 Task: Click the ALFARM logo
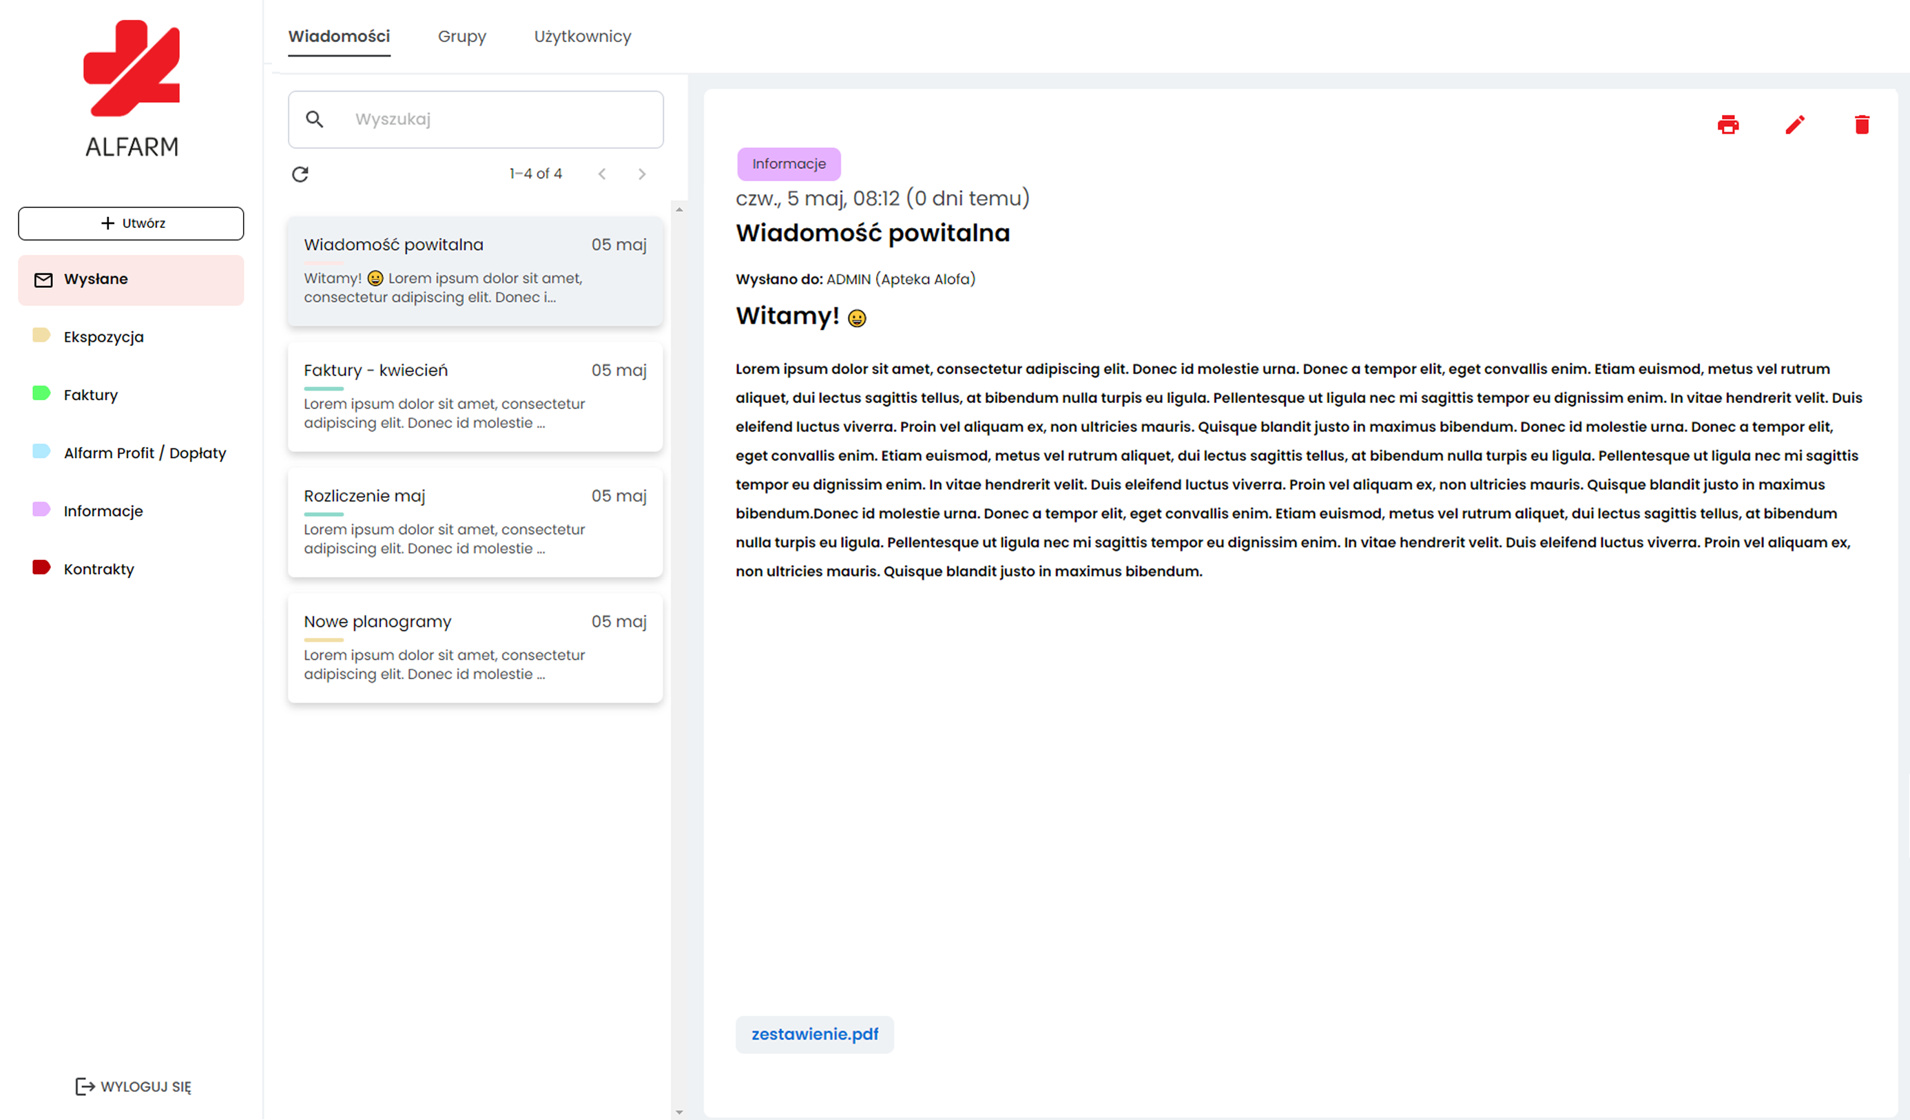tap(132, 87)
